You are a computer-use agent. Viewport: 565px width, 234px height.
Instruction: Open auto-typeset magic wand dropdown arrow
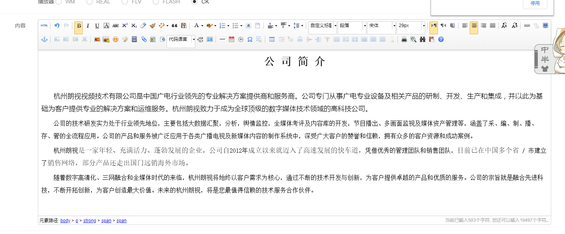pyautogui.click(x=167, y=26)
